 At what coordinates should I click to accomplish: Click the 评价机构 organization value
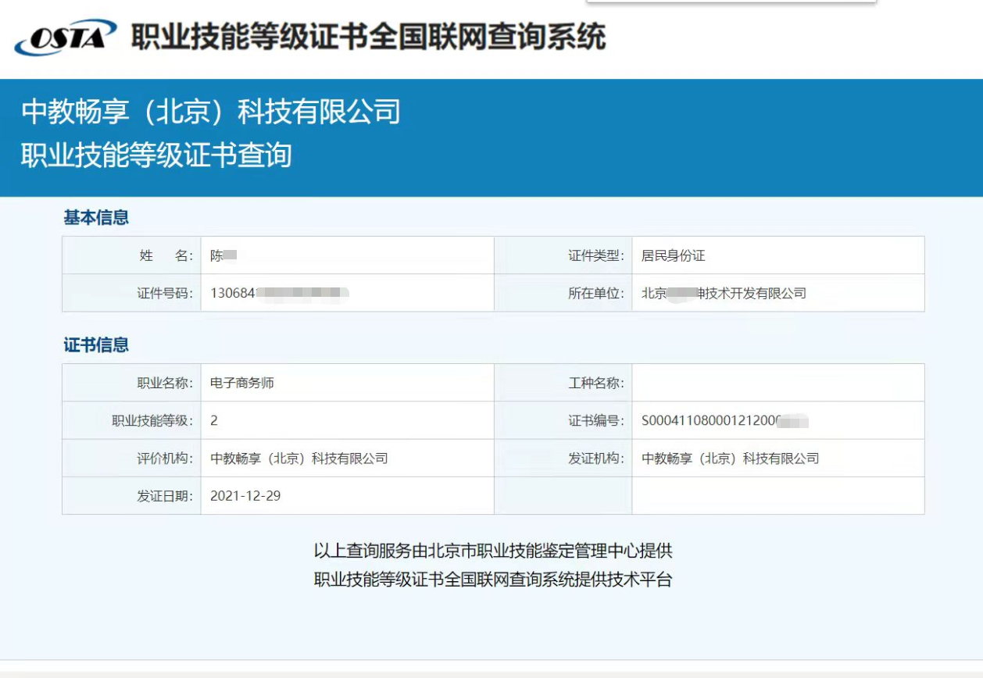coord(299,459)
